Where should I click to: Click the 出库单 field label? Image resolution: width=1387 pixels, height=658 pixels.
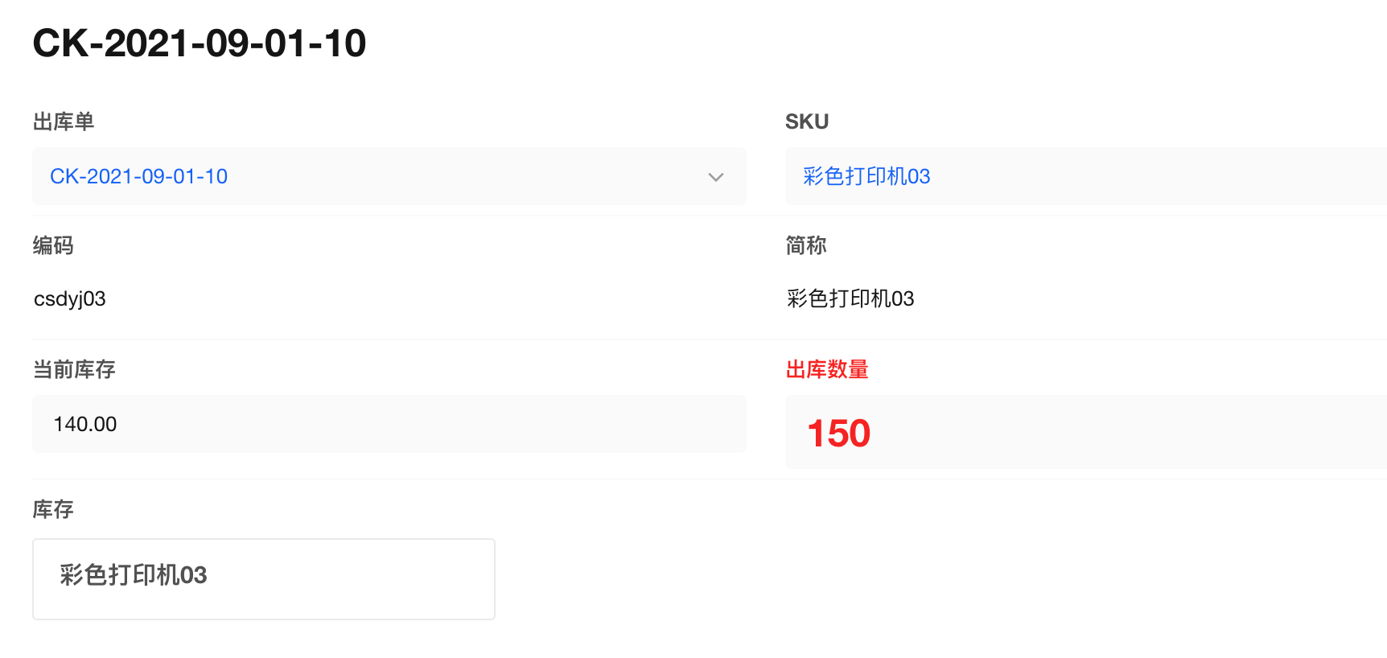coord(64,121)
